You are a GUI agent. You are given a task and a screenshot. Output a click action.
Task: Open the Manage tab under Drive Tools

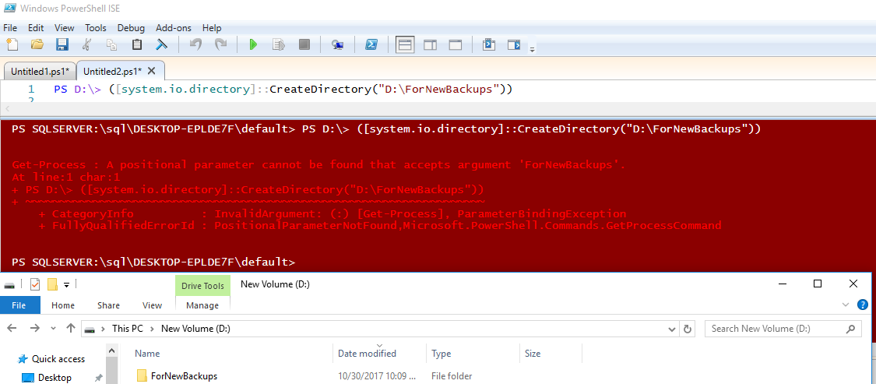202,305
